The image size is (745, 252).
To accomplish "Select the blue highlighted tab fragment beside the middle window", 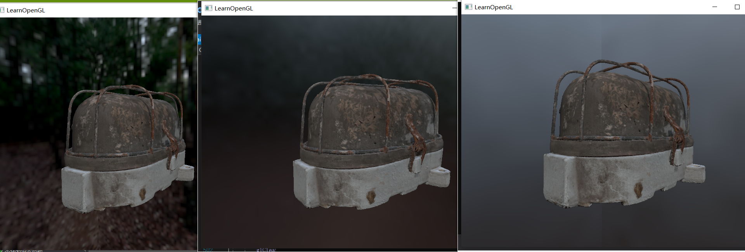I will (199, 39).
